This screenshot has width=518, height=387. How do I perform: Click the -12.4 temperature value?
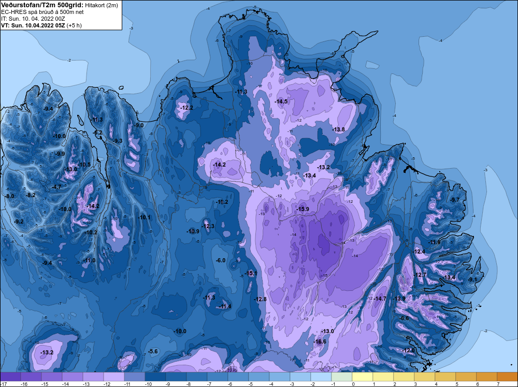click(420, 252)
